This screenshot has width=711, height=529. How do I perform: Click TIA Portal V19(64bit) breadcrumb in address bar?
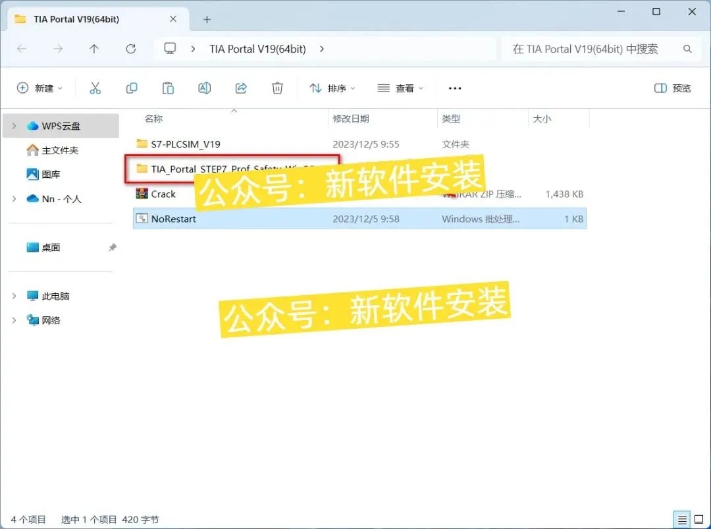click(x=257, y=49)
